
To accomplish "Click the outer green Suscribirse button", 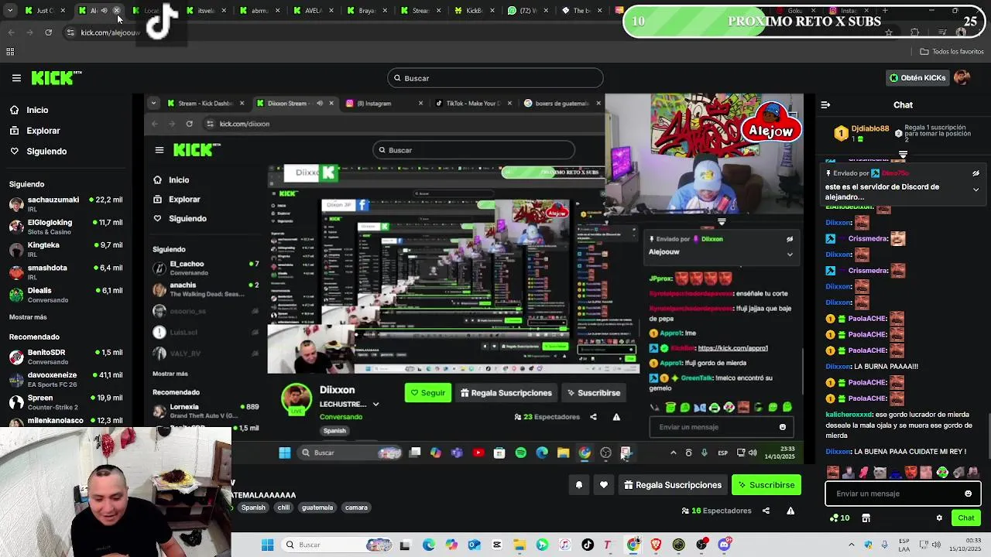I will tap(766, 485).
